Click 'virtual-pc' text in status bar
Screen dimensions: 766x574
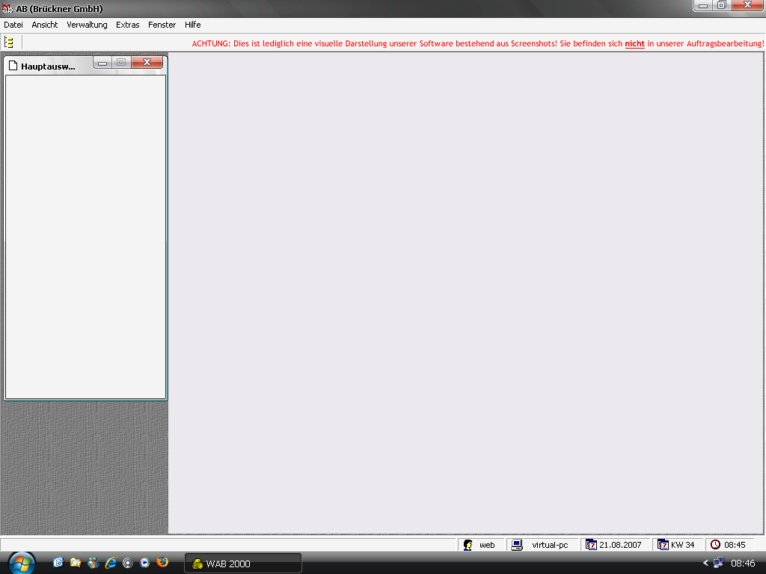click(550, 545)
